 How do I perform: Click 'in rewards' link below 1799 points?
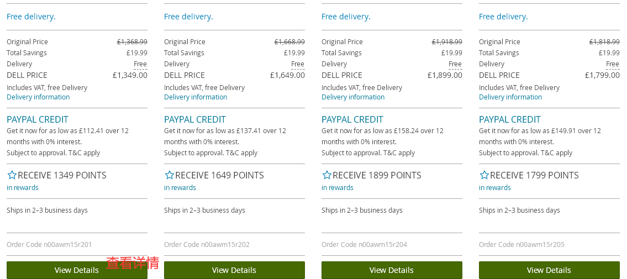(495, 188)
